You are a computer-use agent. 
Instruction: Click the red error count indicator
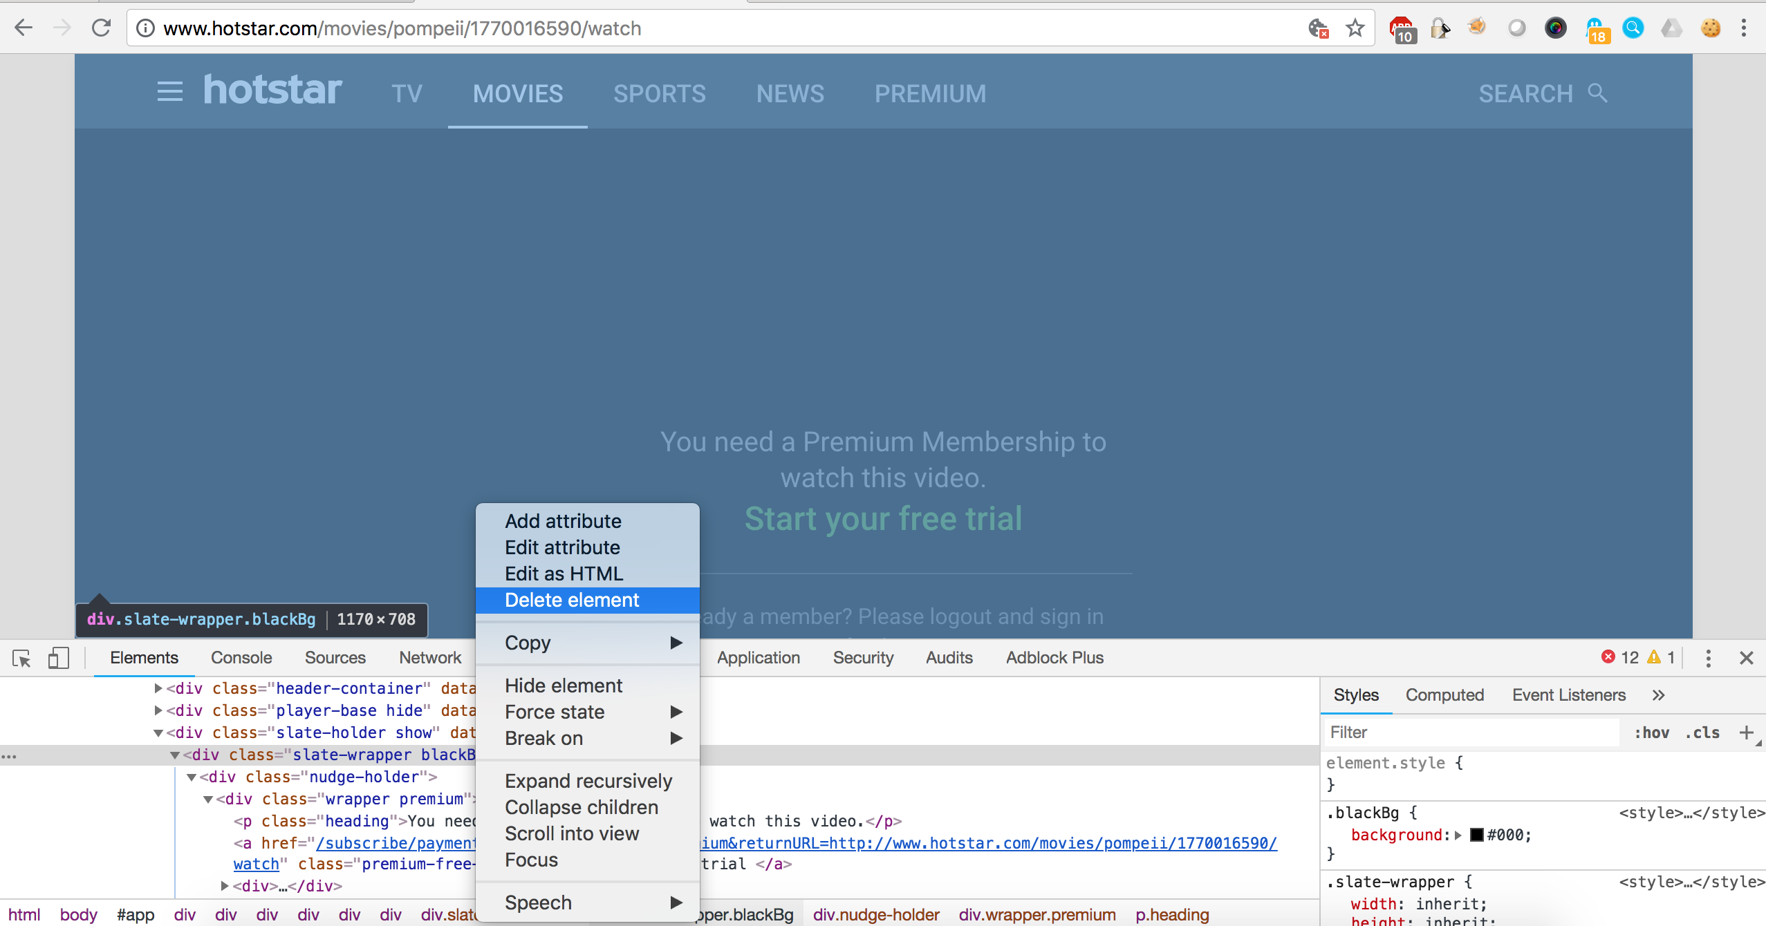pyautogui.click(x=1619, y=657)
